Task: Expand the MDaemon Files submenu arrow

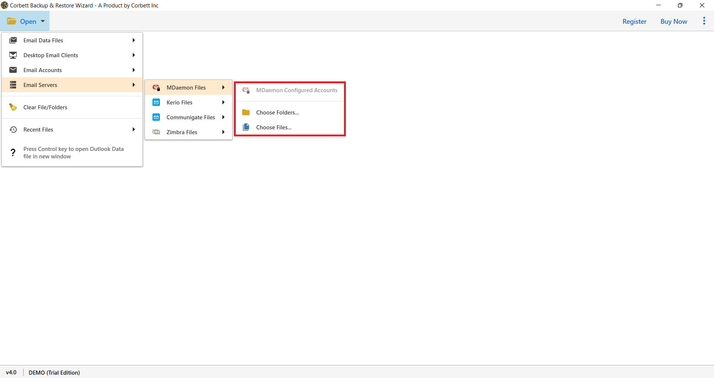Action: point(223,87)
